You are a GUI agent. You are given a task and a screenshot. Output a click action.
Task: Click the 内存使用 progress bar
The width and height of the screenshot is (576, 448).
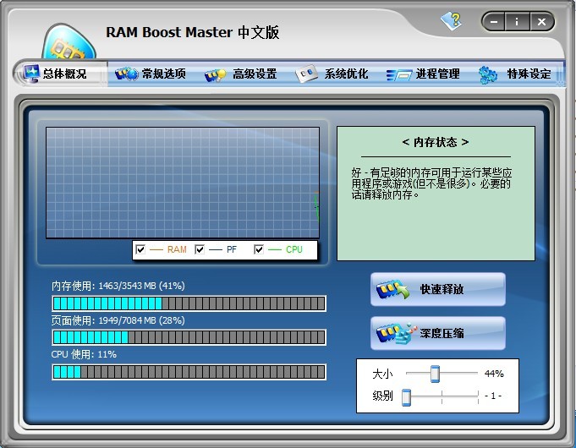(189, 303)
